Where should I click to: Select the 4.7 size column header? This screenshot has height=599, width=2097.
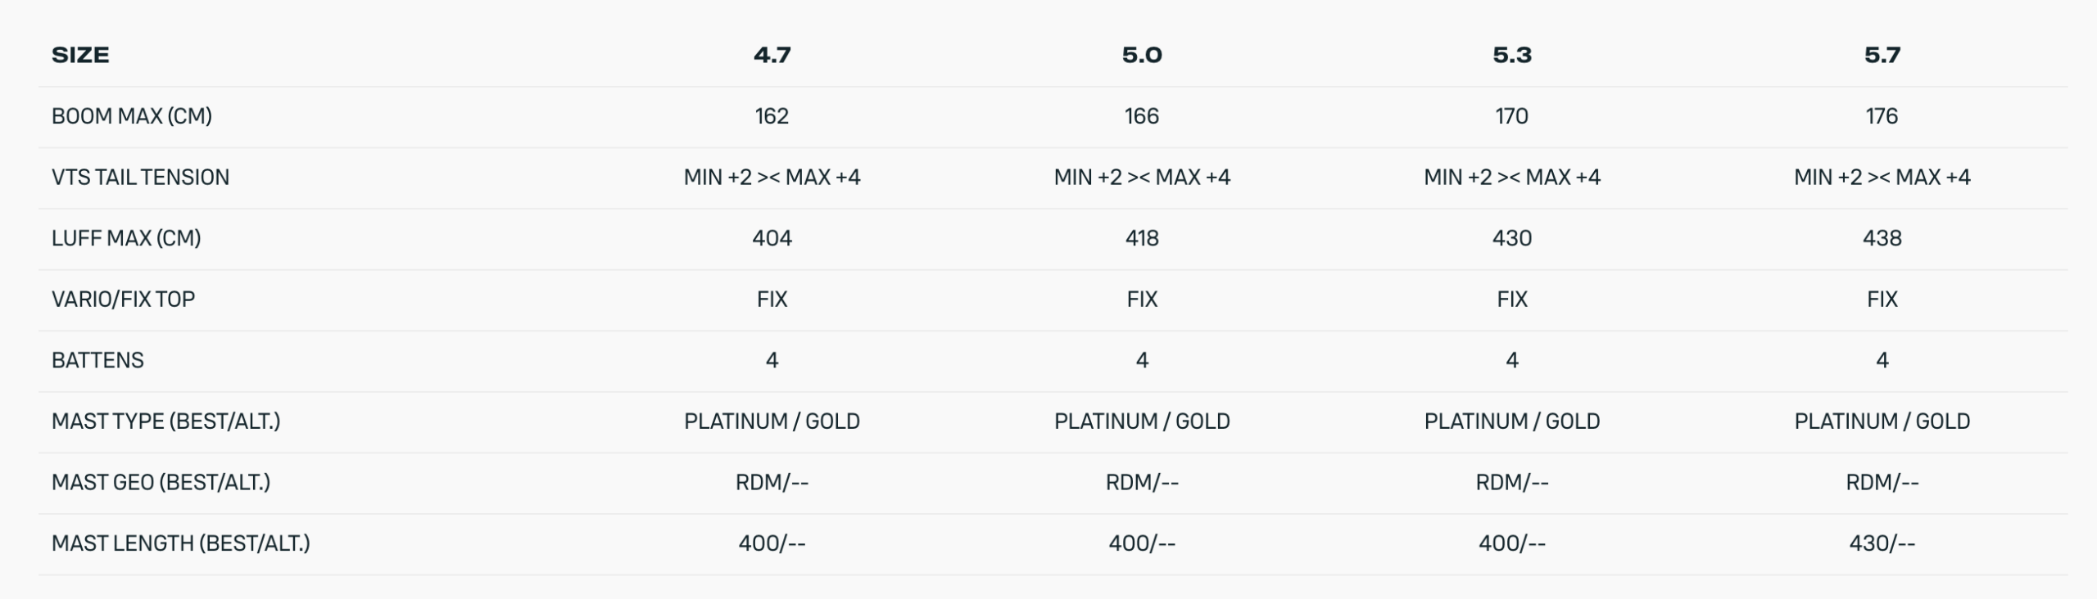click(772, 55)
